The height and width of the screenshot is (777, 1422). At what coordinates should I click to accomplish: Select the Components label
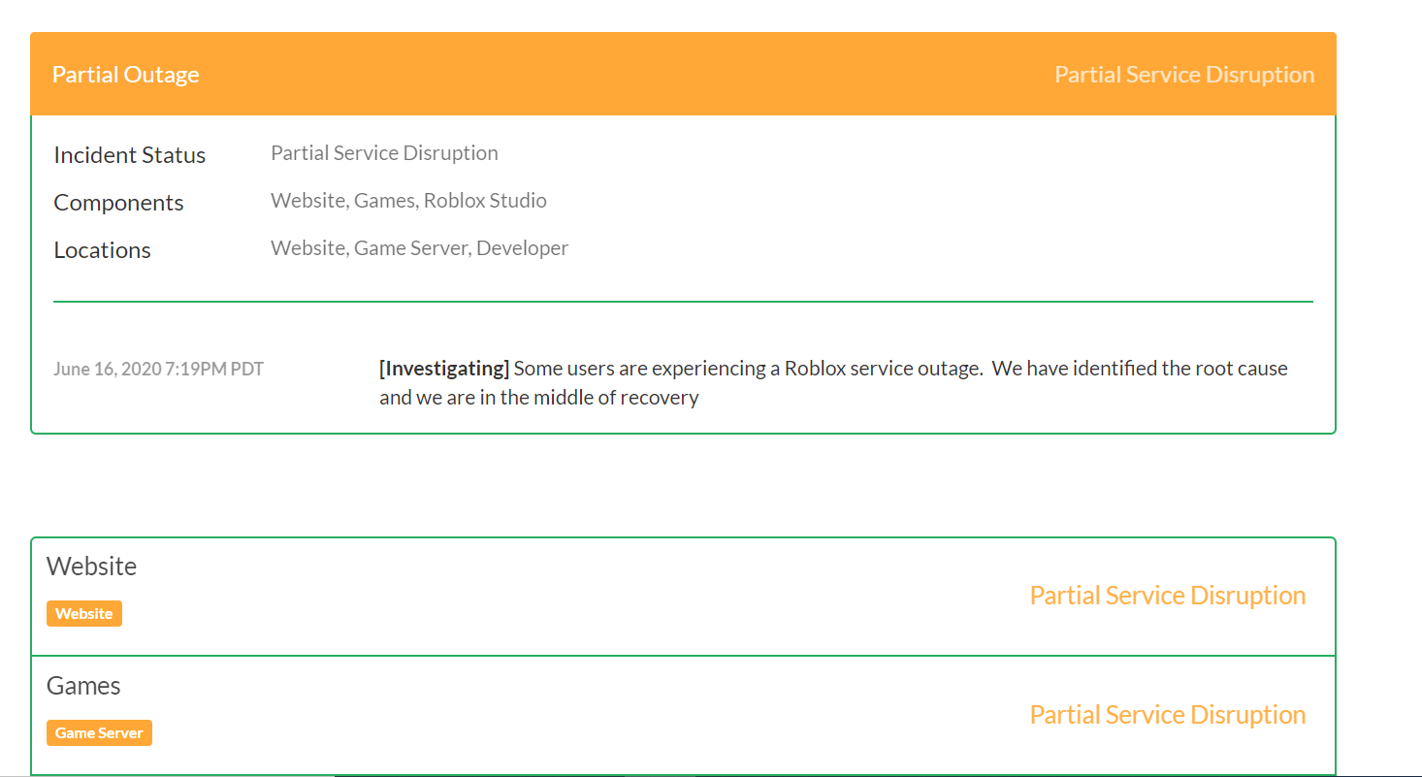coord(118,203)
